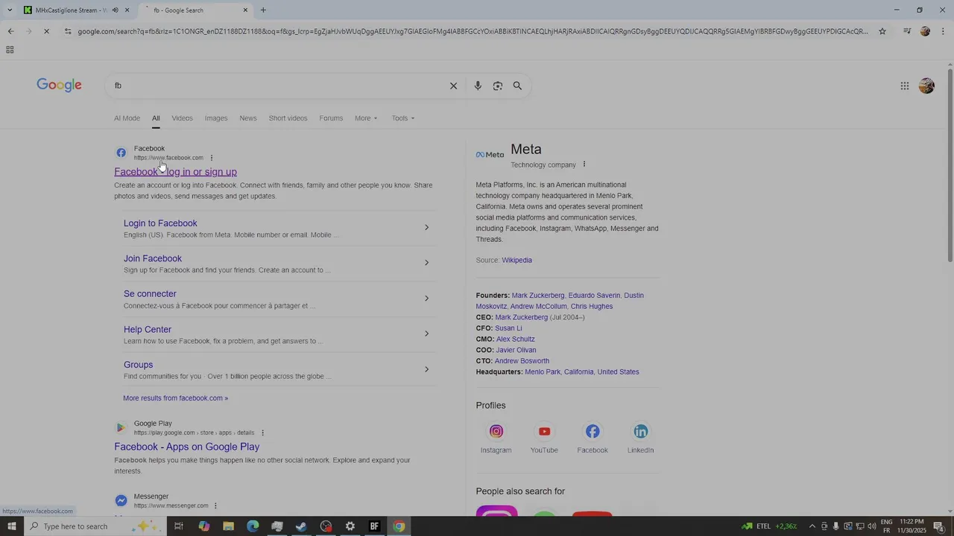Click the magnifier search submit icon
The height and width of the screenshot is (536, 954).
click(x=517, y=86)
